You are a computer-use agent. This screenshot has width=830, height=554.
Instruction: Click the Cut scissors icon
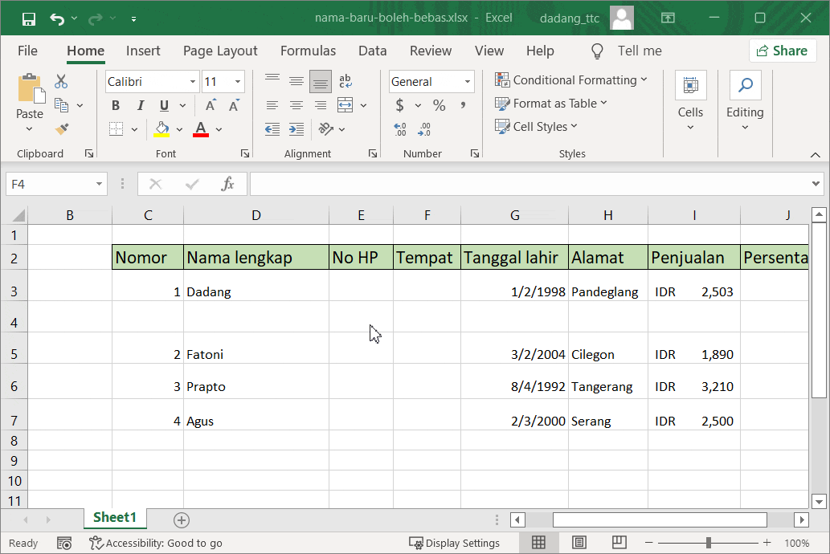(60, 81)
